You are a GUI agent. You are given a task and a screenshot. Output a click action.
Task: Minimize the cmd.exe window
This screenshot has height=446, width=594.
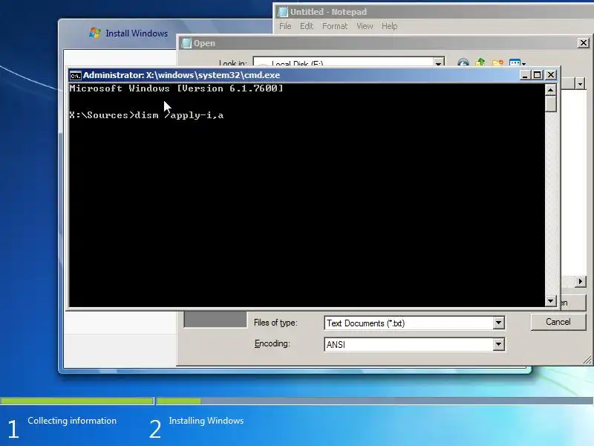(525, 75)
